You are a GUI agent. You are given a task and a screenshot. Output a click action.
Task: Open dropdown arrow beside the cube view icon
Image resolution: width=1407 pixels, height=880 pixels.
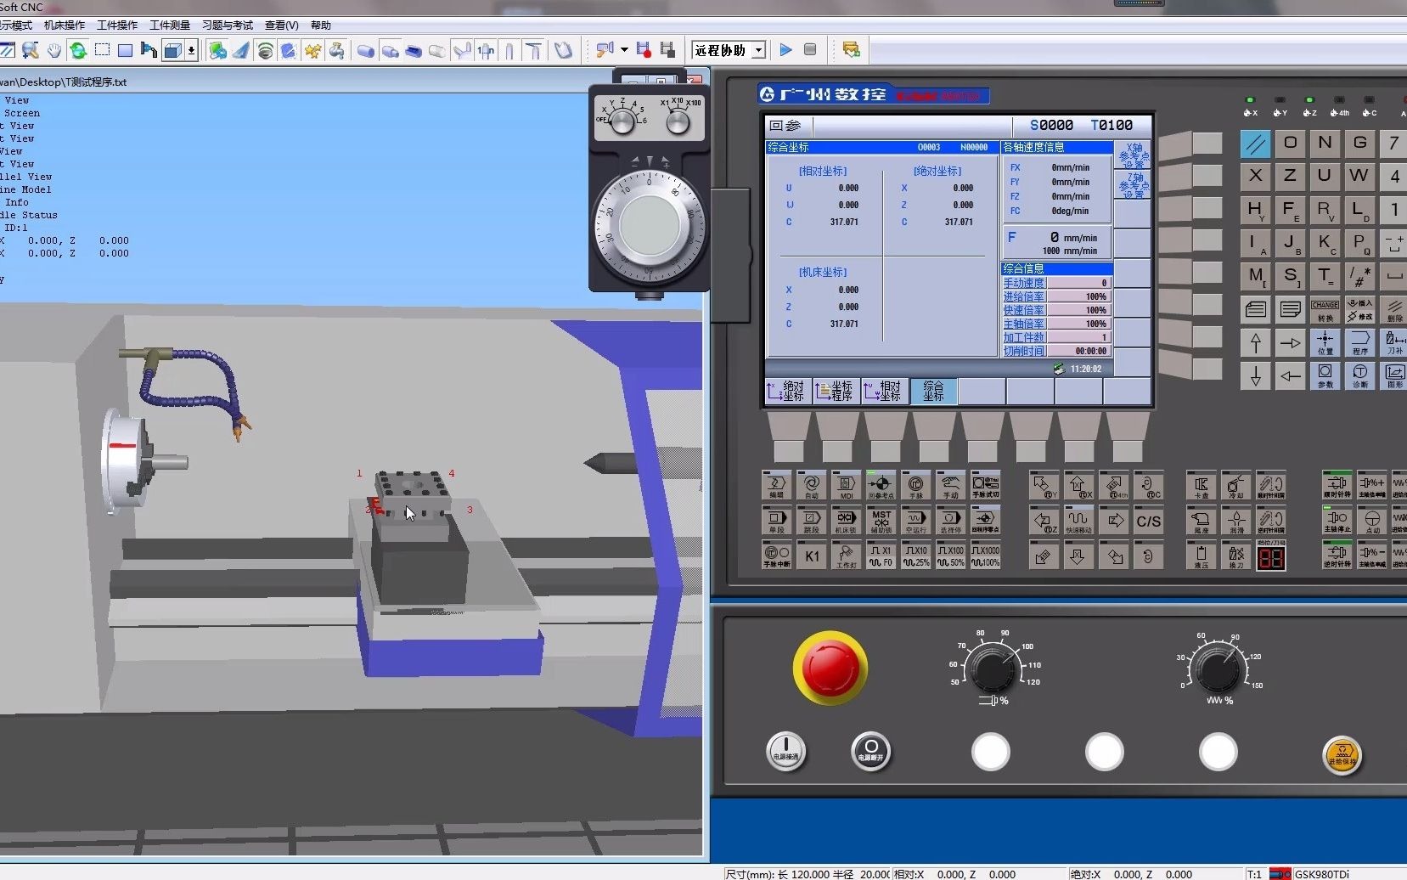[192, 50]
